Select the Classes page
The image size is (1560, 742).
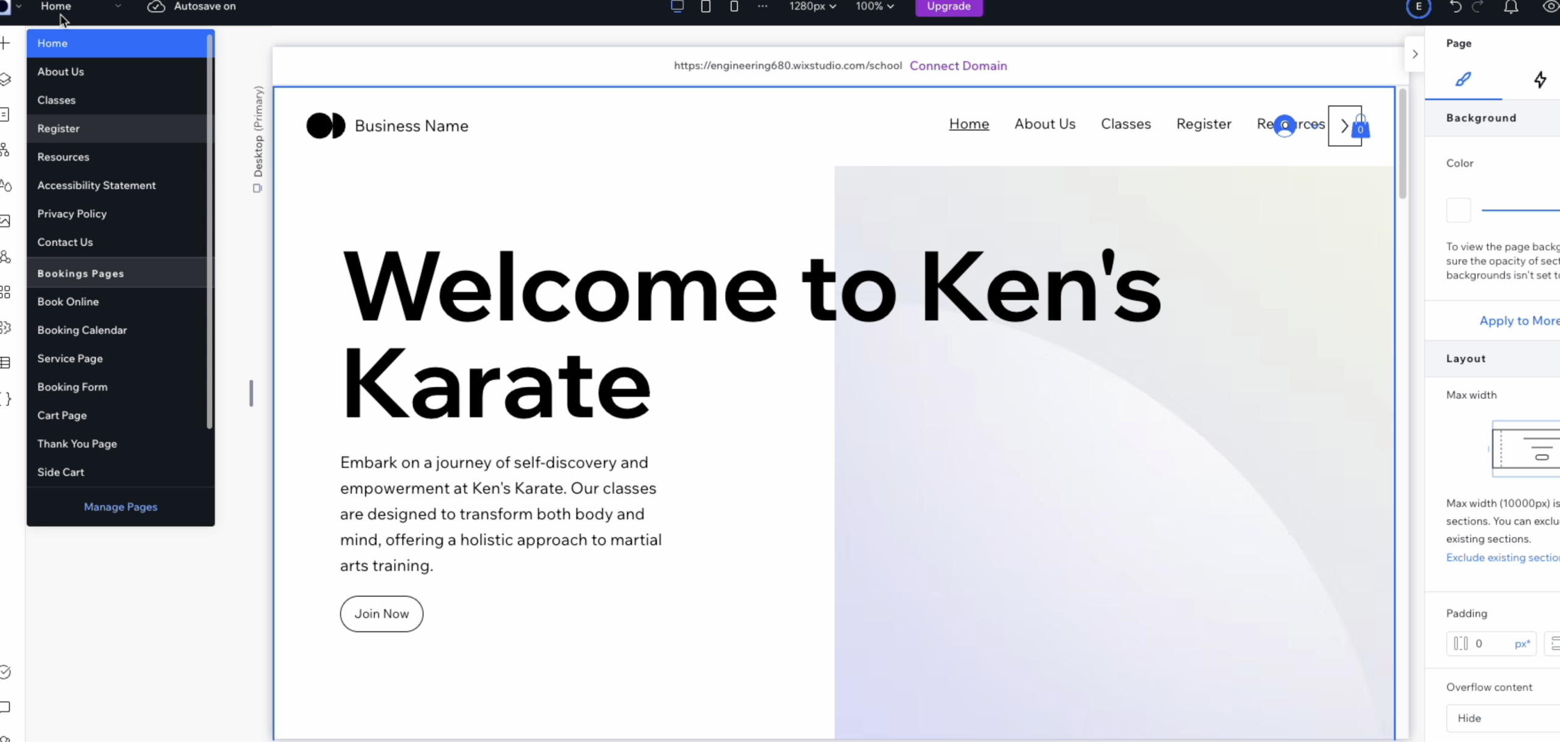pos(117,100)
